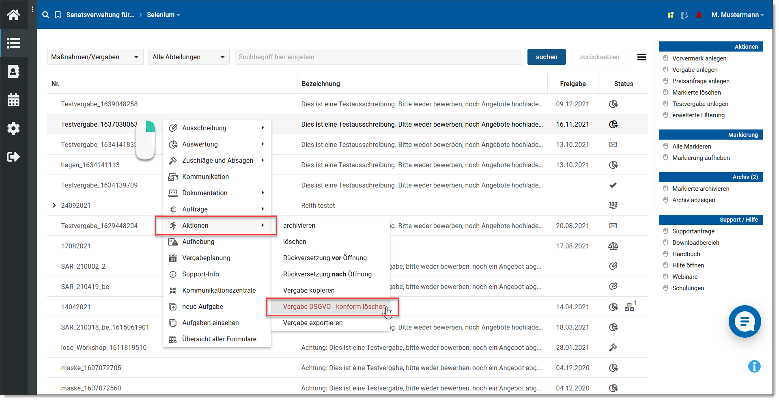Expand the Dokumentation submenu

click(x=217, y=193)
